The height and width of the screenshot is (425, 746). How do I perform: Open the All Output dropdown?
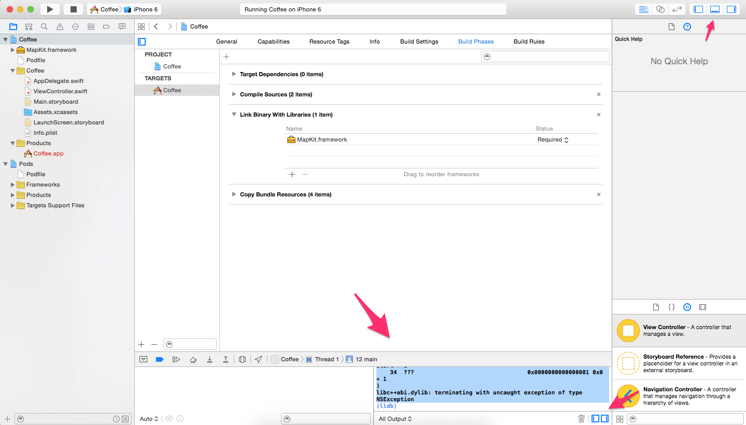click(x=395, y=419)
